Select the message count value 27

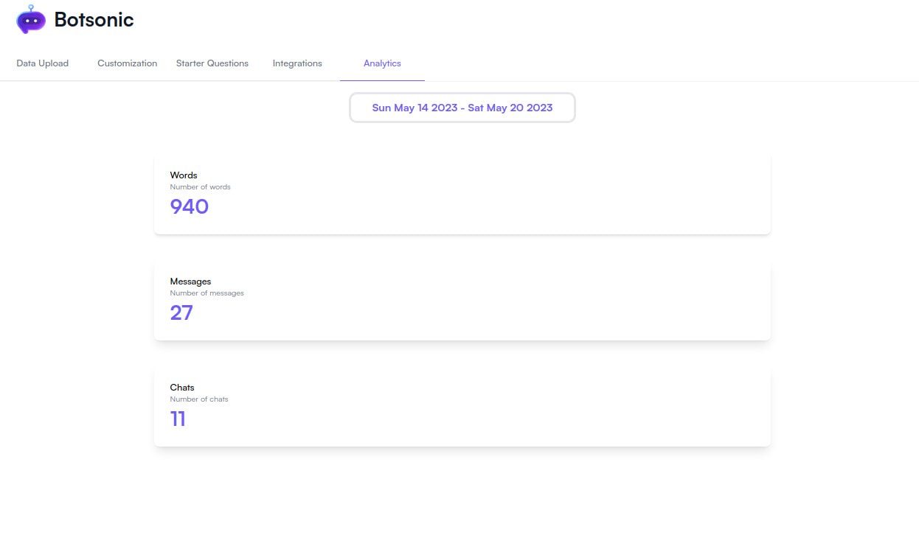pyautogui.click(x=181, y=312)
